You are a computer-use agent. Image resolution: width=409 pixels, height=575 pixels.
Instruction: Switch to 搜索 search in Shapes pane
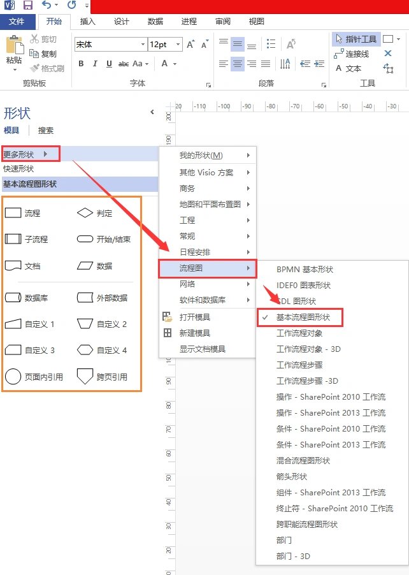[x=46, y=130]
